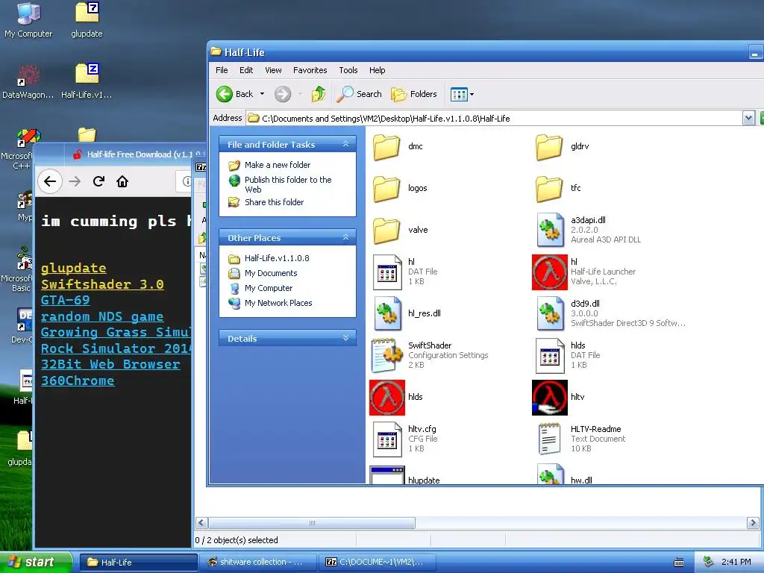Open the Favorites menu
Image resolution: width=764 pixels, height=573 pixels.
[x=310, y=70]
